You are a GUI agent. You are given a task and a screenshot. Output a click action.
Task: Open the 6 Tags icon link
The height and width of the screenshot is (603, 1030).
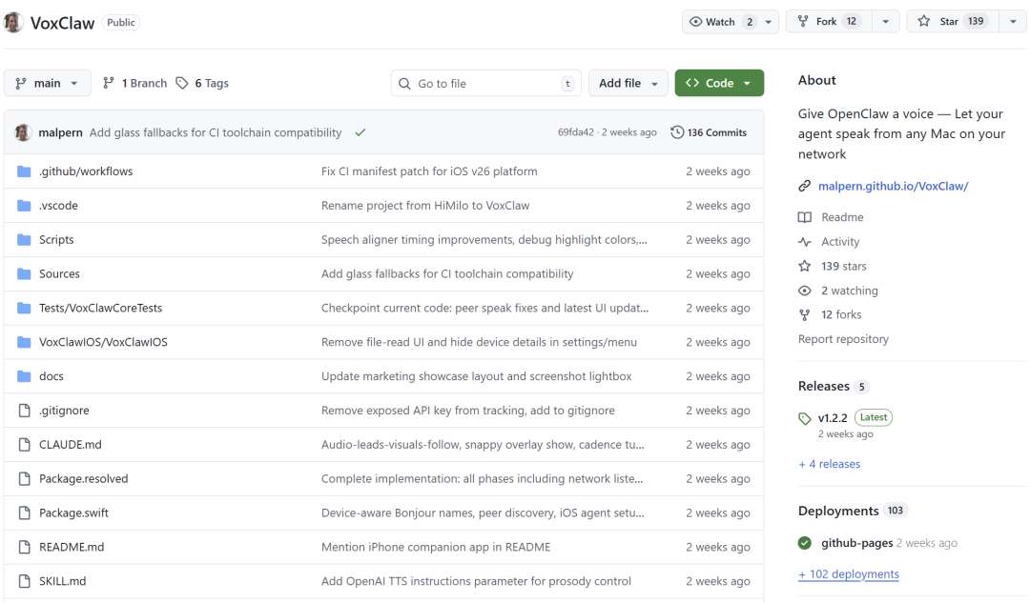pos(182,83)
